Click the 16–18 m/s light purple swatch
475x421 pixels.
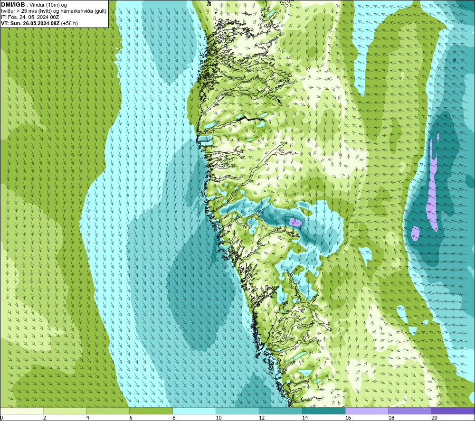(367, 411)
